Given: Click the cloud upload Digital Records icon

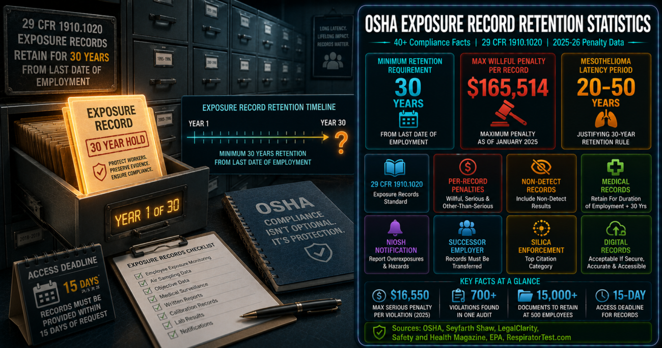Looking at the screenshot, I should [615, 228].
